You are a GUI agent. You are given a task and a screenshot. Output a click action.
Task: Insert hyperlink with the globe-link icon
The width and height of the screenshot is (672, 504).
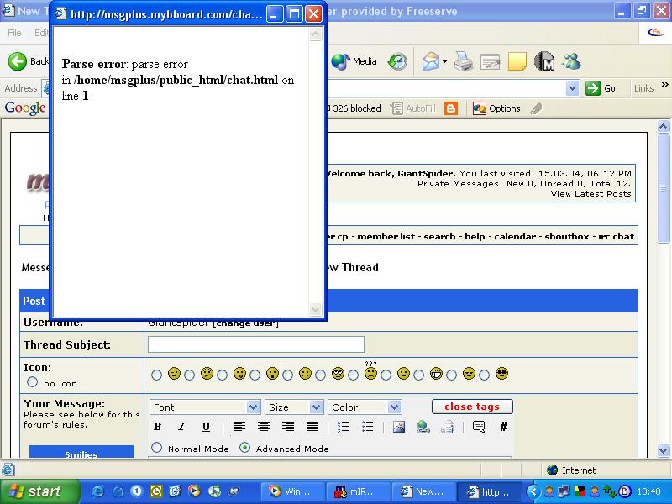tap(423, 427)
